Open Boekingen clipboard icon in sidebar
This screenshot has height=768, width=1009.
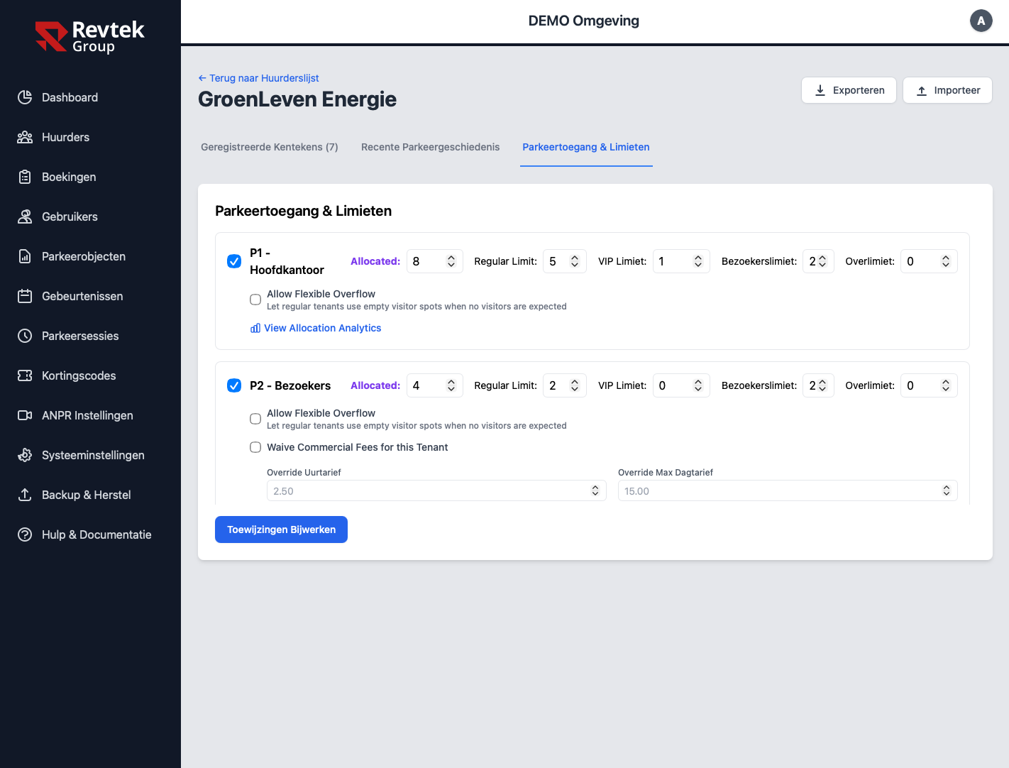[x=25, y=177]
